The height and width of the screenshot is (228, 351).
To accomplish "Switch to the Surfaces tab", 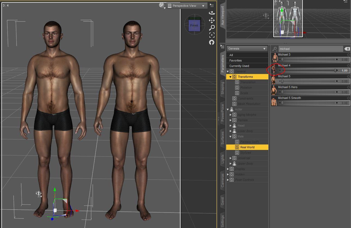I will (x=222, y=138).
